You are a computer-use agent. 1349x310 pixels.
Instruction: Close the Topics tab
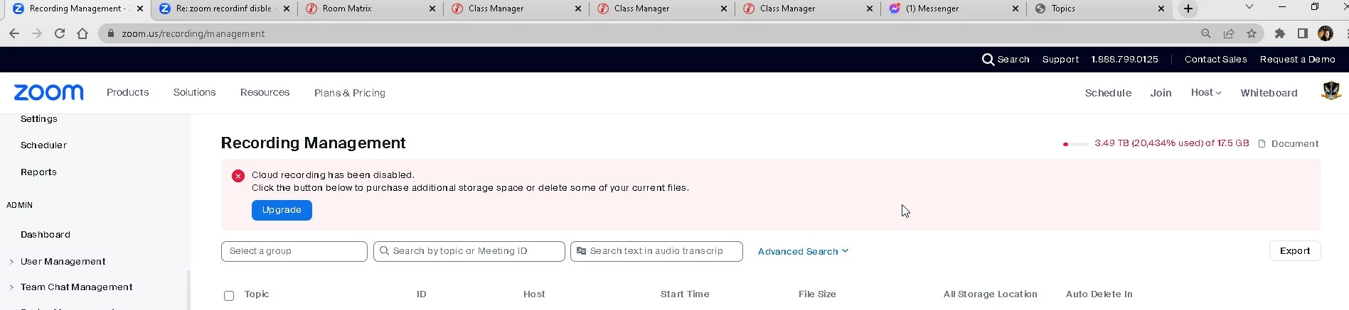coord(1161,9)
